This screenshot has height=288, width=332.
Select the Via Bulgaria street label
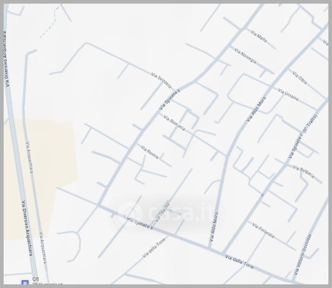tap(304, 171)
